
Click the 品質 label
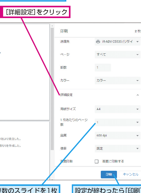(x=63, y=135)
